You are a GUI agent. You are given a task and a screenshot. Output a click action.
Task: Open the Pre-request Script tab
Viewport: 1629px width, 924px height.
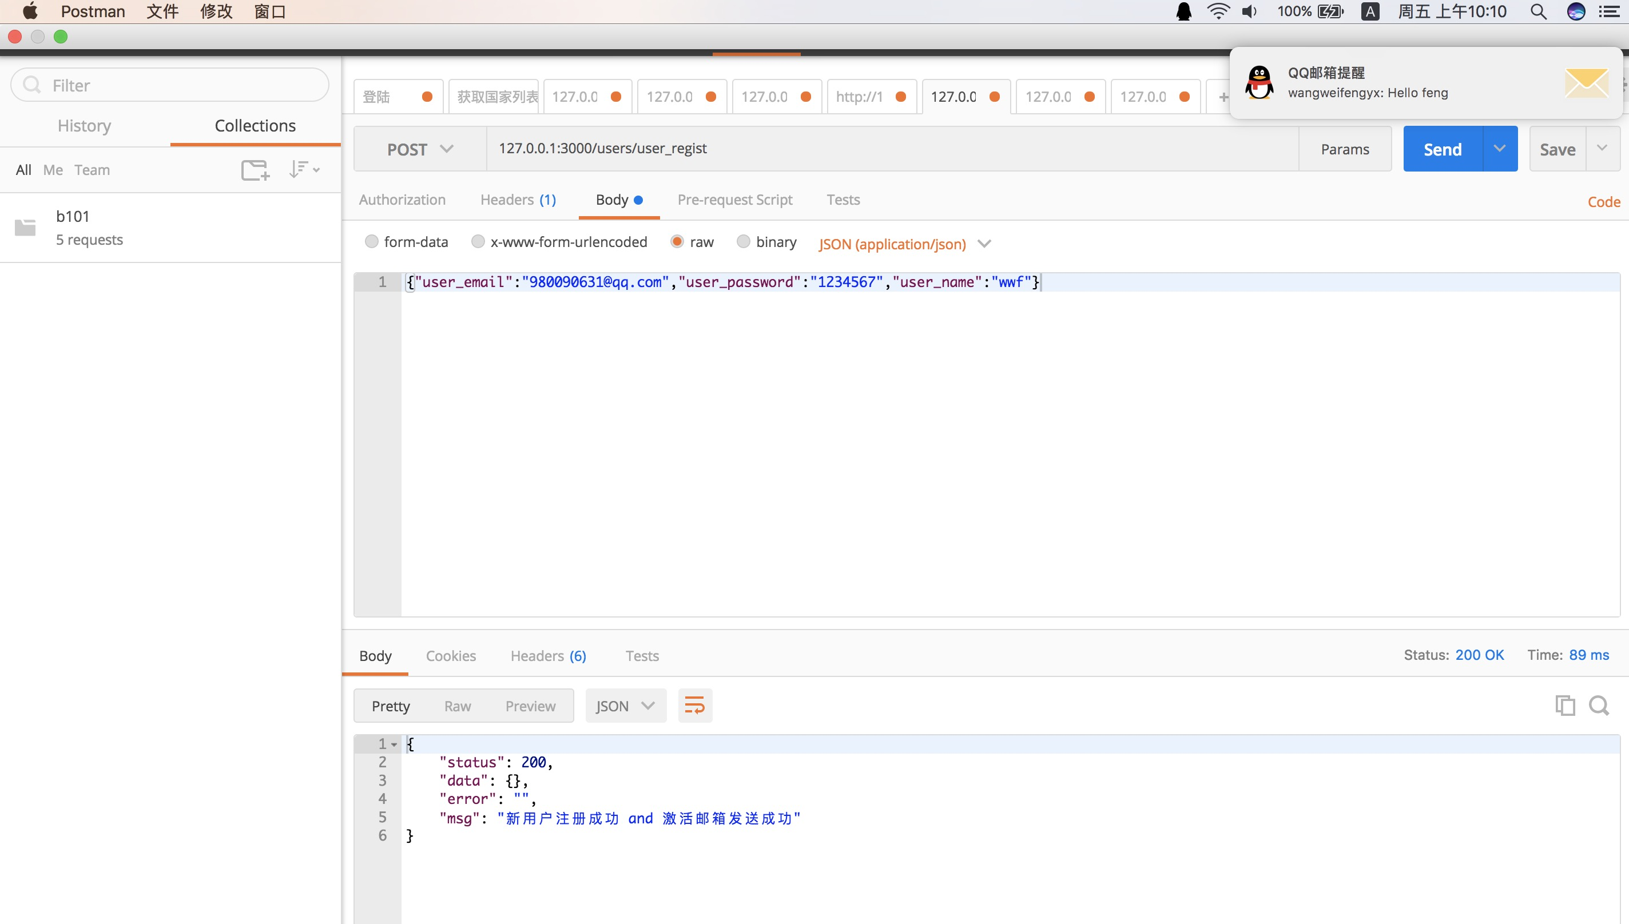click(734, 200)
